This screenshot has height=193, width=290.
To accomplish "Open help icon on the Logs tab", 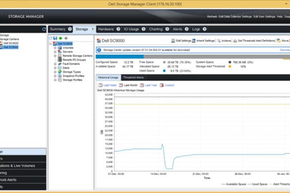I will coord(205,29).
